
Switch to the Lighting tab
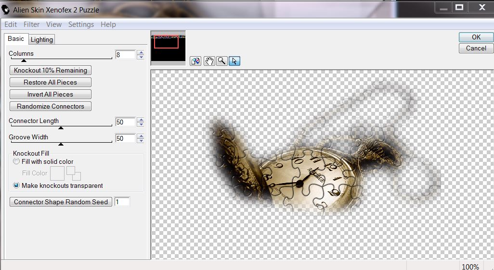point(41,39)
